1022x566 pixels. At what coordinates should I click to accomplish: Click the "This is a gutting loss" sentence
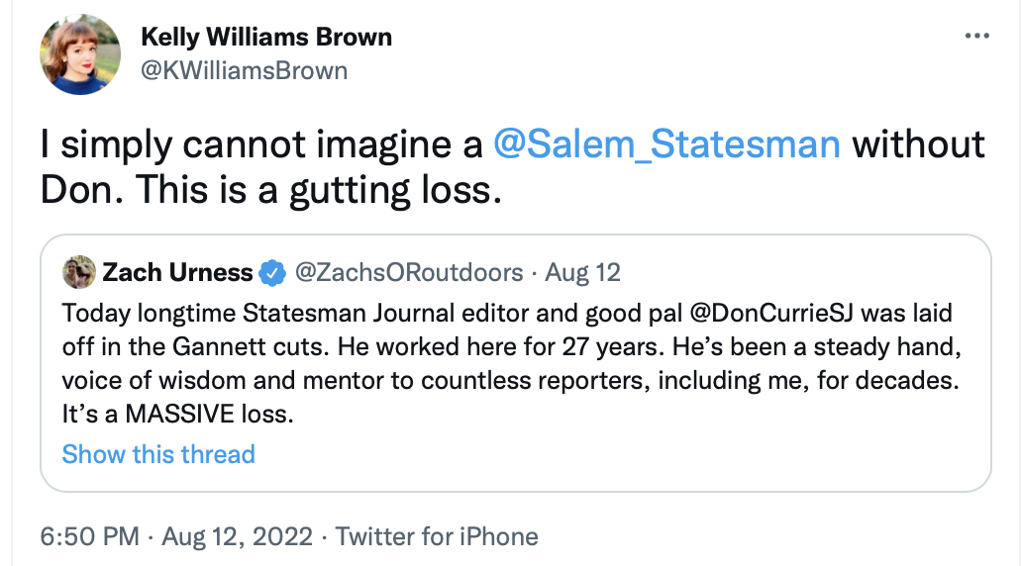point(315,189)
